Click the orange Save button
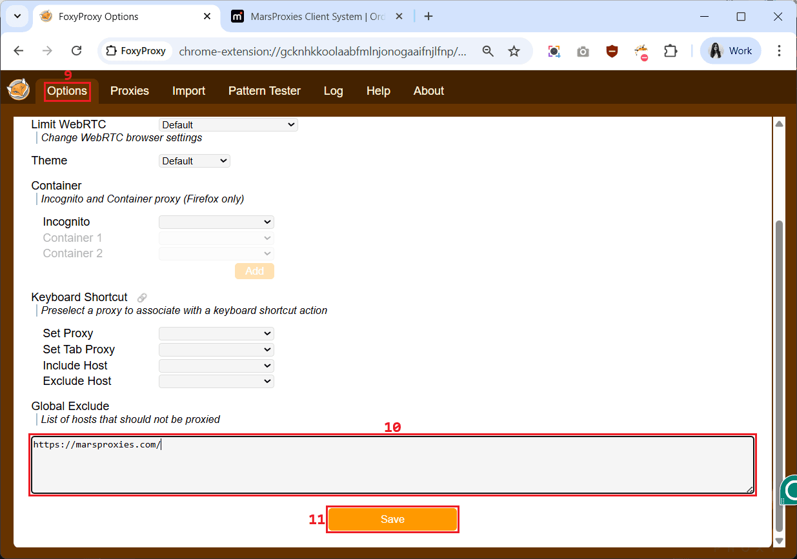The image size is (797, 559). point(392,520)
